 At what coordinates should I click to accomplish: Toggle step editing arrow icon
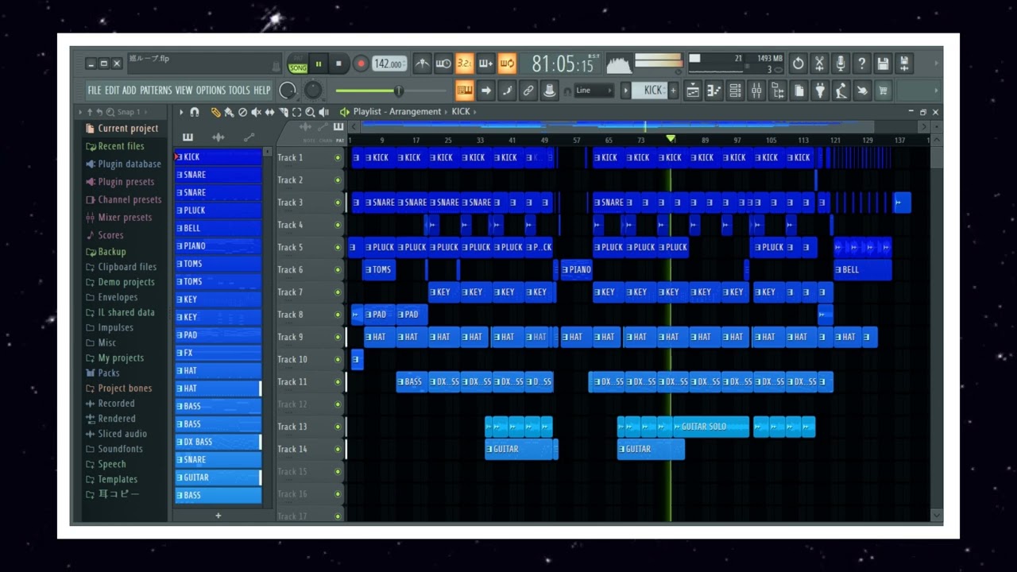486,91
